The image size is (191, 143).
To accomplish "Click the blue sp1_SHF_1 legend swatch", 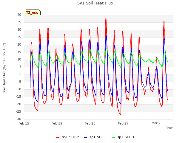I will [x=86, y=138].
